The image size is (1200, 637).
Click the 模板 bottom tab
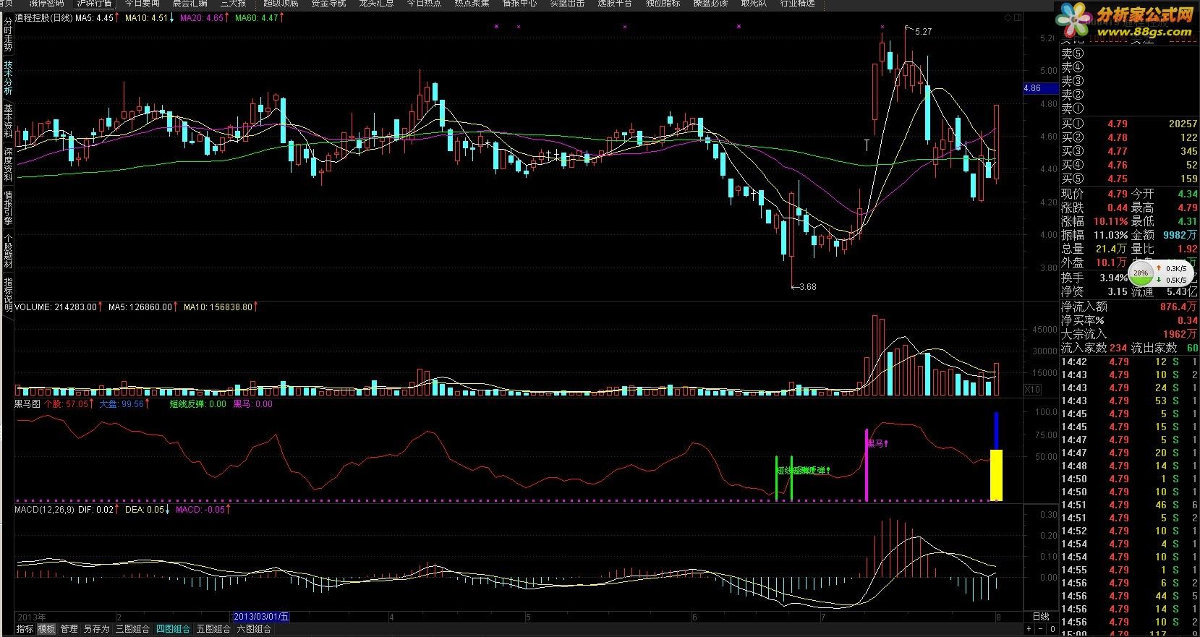click(46, 629)
